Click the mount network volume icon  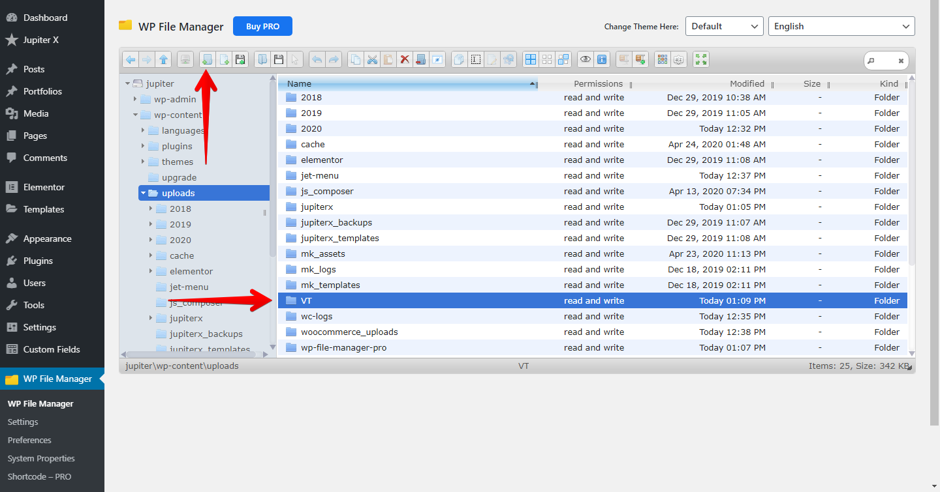[x=185, y=59]
